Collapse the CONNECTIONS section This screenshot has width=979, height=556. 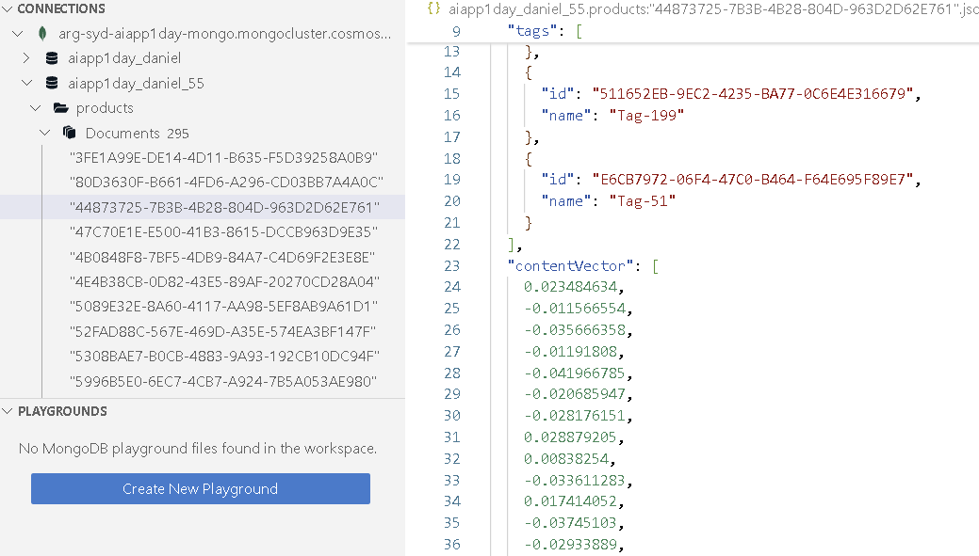[x=8, y=8]
